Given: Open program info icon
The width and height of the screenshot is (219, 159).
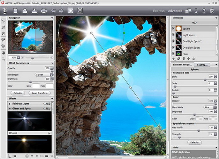Looking at the screenshot, I should pyautogui.click(x=196, y=11).
